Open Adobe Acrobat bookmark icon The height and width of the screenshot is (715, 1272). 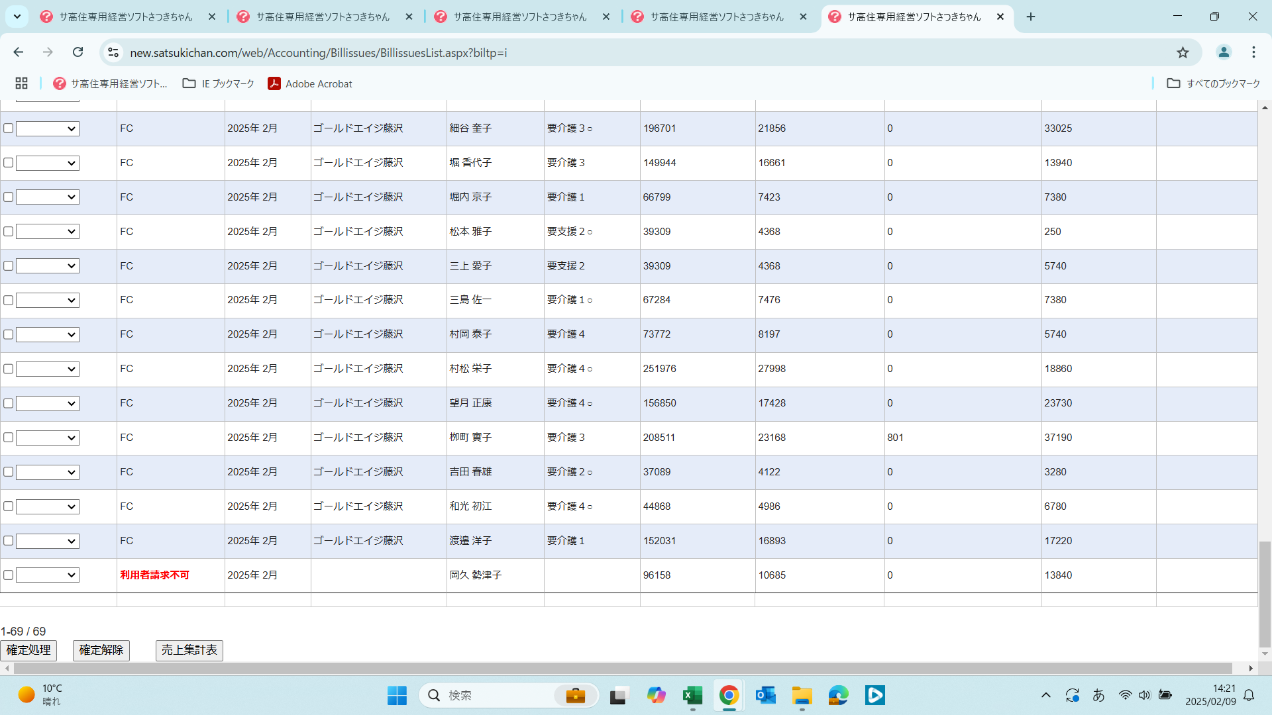274,83
